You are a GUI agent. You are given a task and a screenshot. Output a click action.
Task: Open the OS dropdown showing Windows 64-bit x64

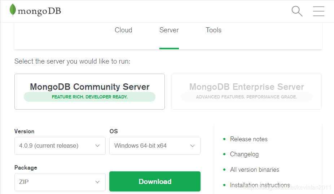point(155,146)
